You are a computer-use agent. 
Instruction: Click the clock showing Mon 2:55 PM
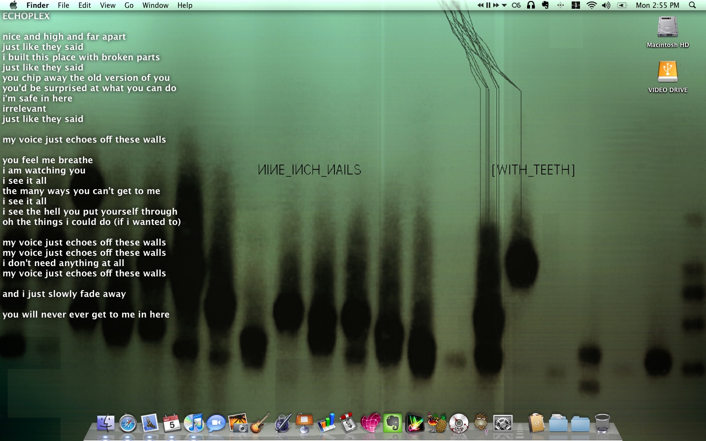657,5
